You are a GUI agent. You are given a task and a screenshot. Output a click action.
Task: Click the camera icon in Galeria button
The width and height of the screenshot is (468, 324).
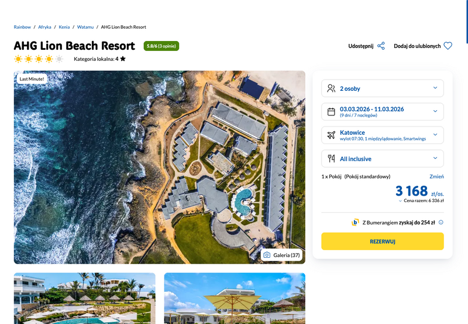click(x=267, y=255)
